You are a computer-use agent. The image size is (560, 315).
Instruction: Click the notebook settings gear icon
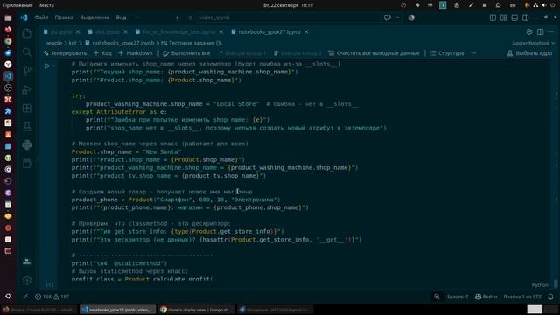click(529, 31)
